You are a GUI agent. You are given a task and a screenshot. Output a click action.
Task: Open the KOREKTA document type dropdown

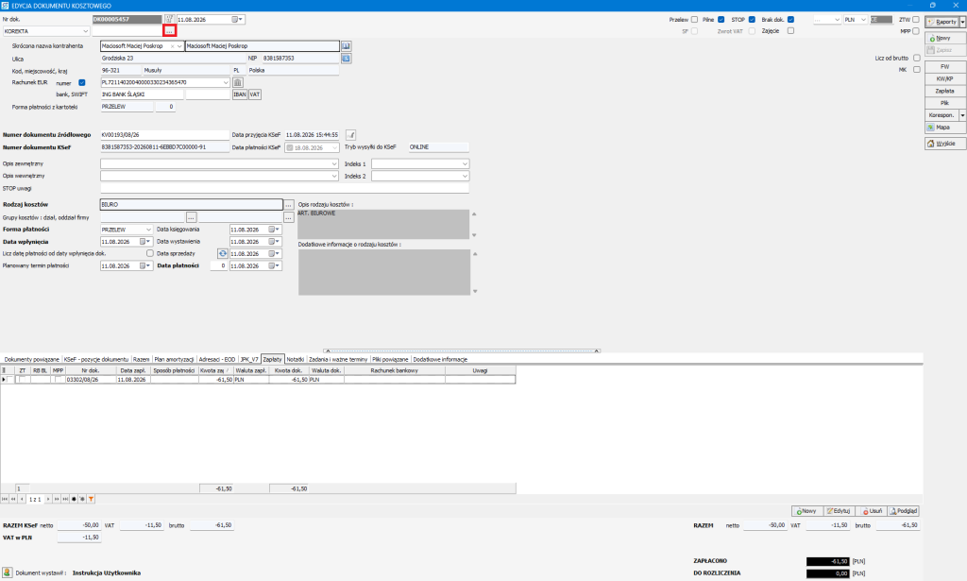click(x=85, y=31)
